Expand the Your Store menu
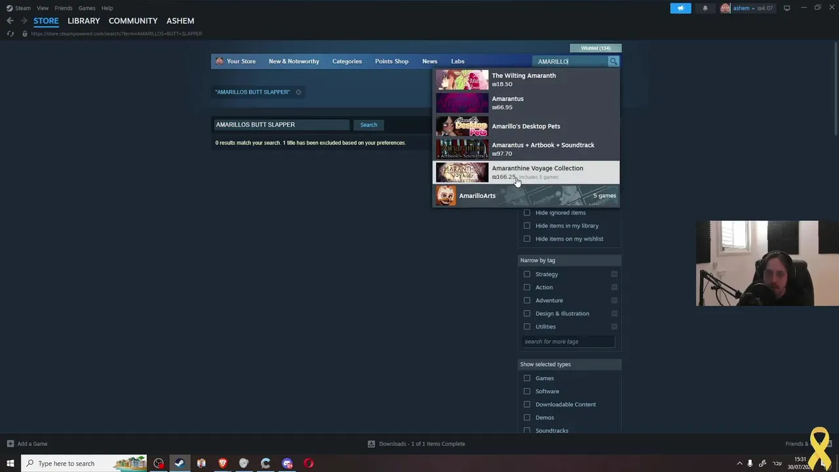This screenshot has height=472, width=839. [241, 62]
